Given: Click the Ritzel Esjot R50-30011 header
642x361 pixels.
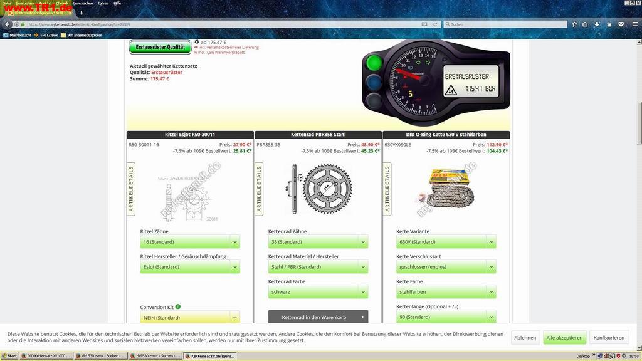Looking at the screenshot, I should [190, 135].
